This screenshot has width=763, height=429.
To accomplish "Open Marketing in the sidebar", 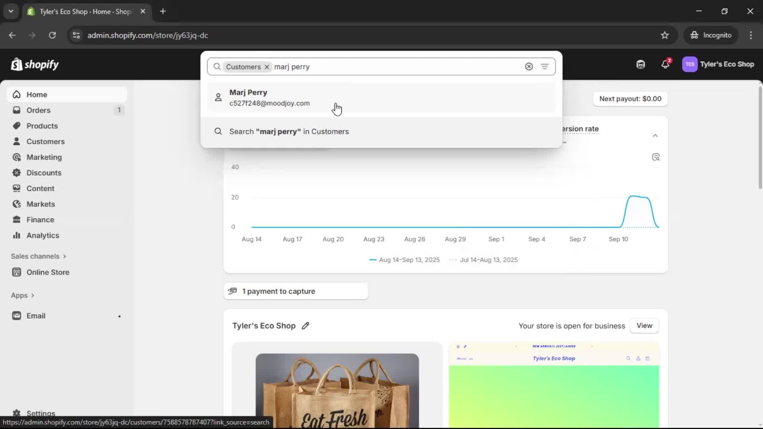I will (x=67, y=157).
